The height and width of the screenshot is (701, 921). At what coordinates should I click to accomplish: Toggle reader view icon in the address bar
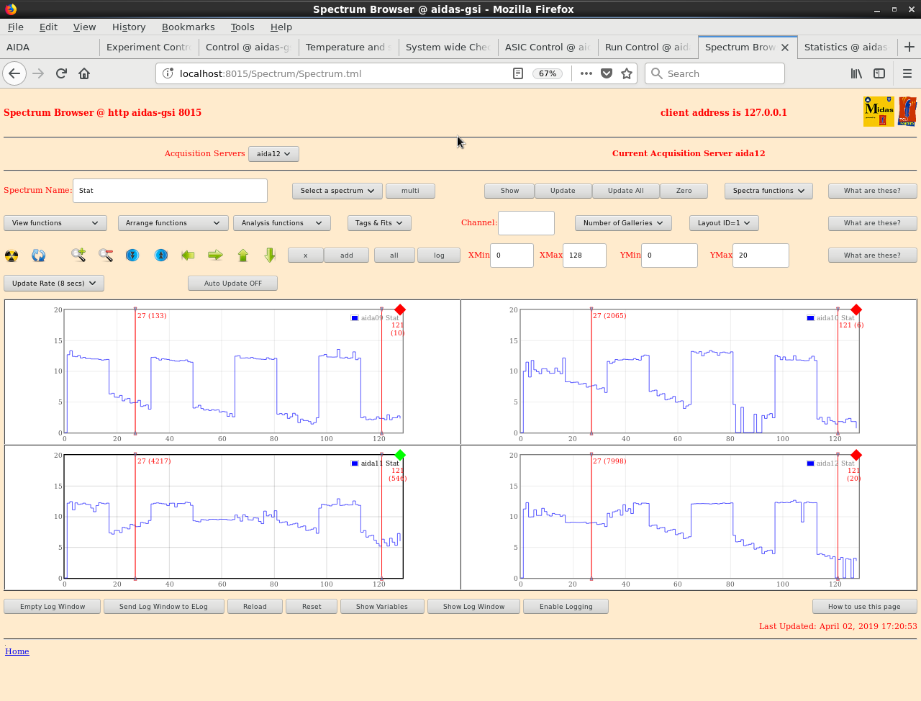(518, 73)
